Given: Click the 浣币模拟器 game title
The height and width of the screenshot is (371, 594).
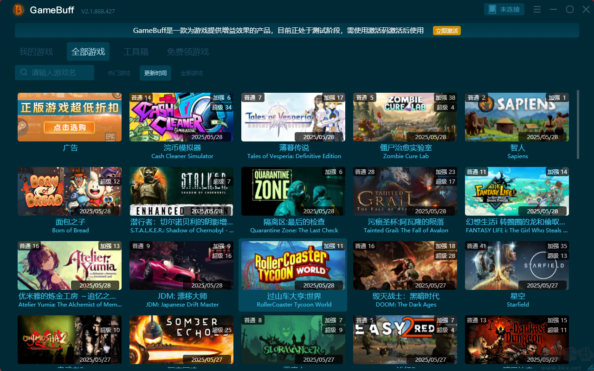Looking at the screenshot, I should [182, 148].
